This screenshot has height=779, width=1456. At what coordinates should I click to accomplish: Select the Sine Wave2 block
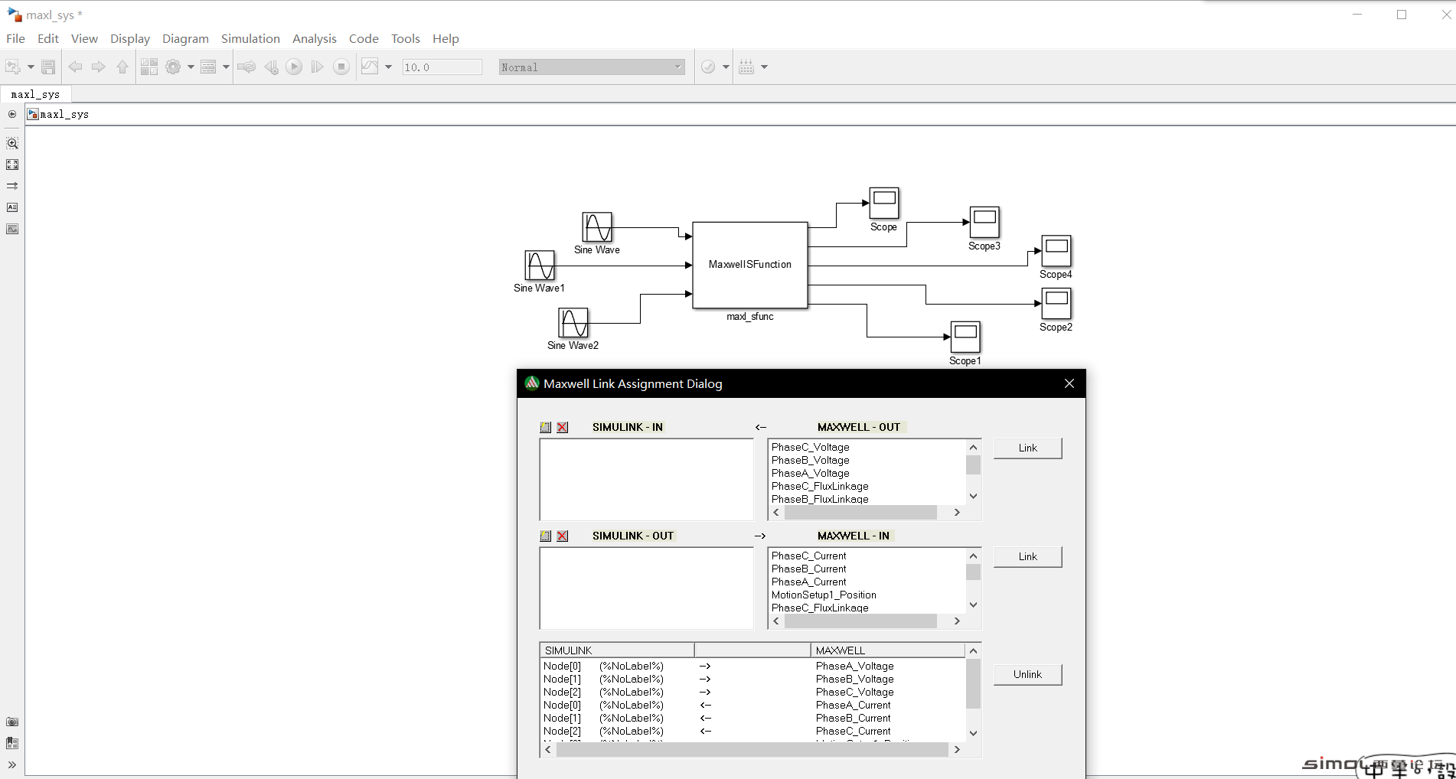tap(573, 323)
